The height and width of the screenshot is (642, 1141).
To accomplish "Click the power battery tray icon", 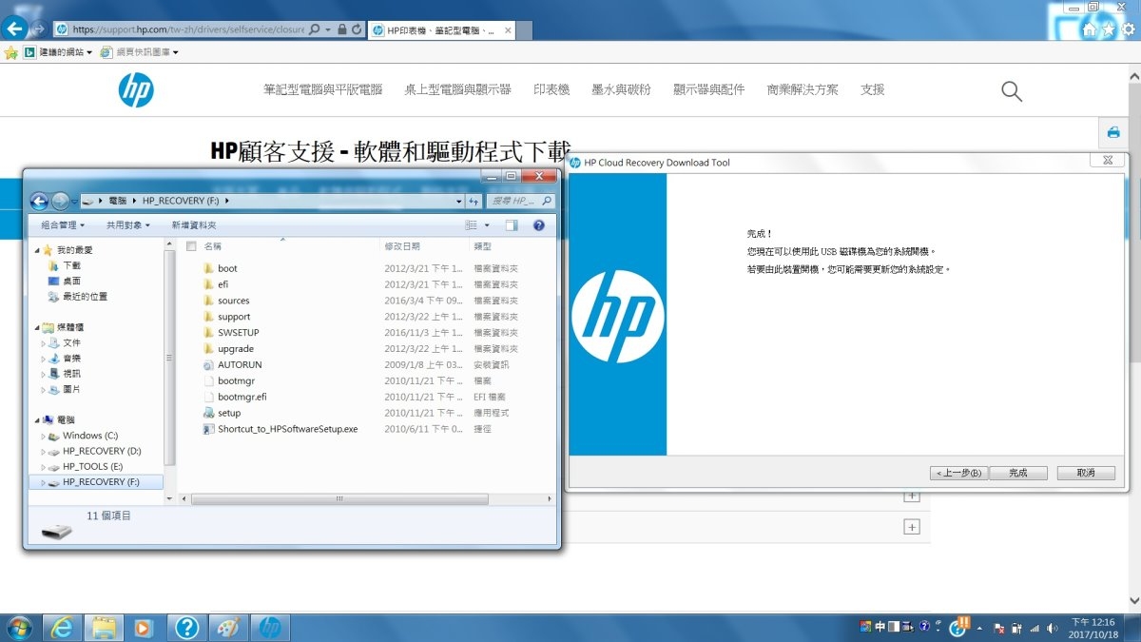I will [1016, 629].
